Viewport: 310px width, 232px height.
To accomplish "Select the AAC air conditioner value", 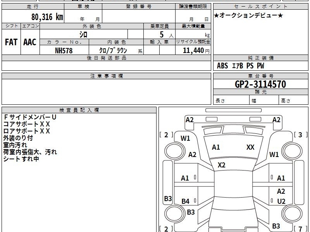I will click(30, 42).
